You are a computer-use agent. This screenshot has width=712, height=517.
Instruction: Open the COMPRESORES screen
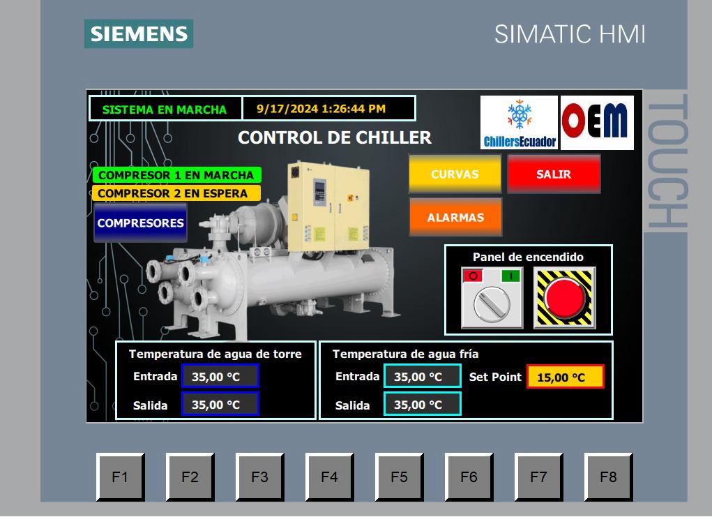140,223
